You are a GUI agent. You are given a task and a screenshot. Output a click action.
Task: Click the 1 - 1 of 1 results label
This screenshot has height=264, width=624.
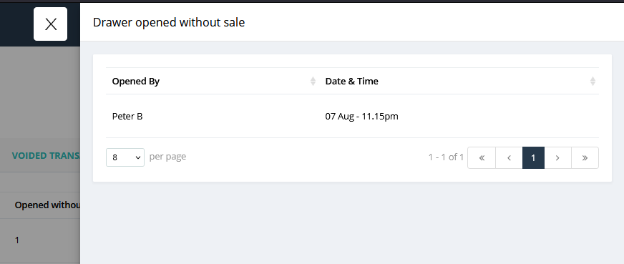446,157
